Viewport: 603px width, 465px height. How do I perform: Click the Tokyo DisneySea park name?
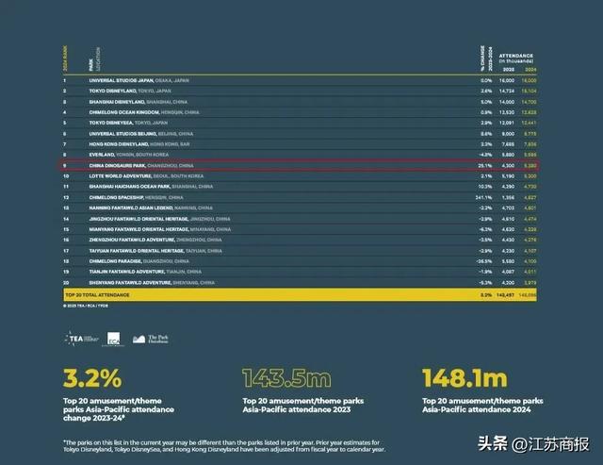[x=111, y=123]
